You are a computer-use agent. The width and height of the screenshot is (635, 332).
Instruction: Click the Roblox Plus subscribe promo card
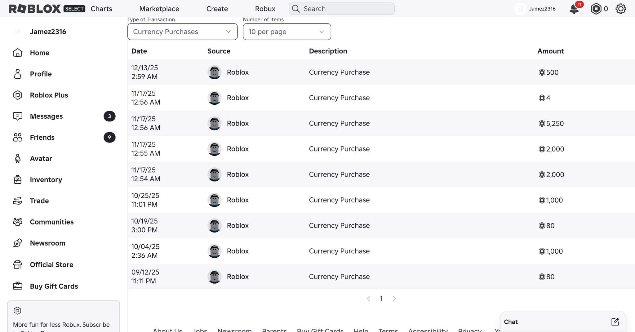64,317
